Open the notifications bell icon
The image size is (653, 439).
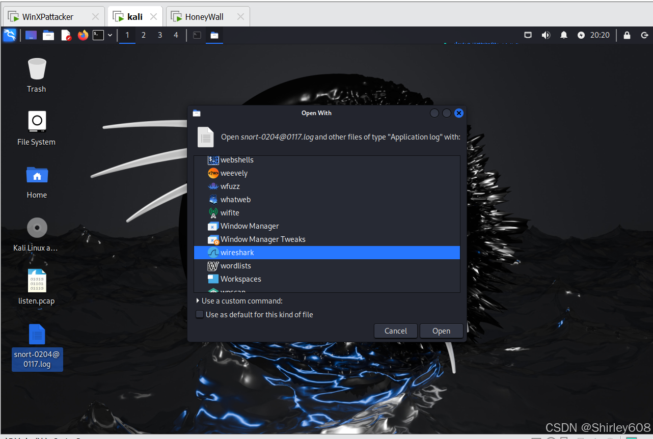click(564, 35)
